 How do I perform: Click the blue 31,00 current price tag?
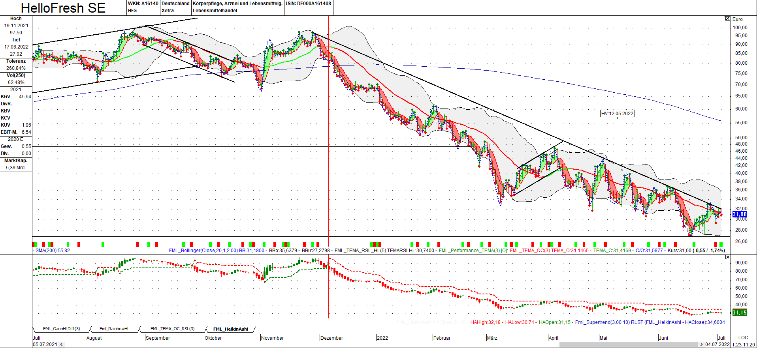coord(740,214)
